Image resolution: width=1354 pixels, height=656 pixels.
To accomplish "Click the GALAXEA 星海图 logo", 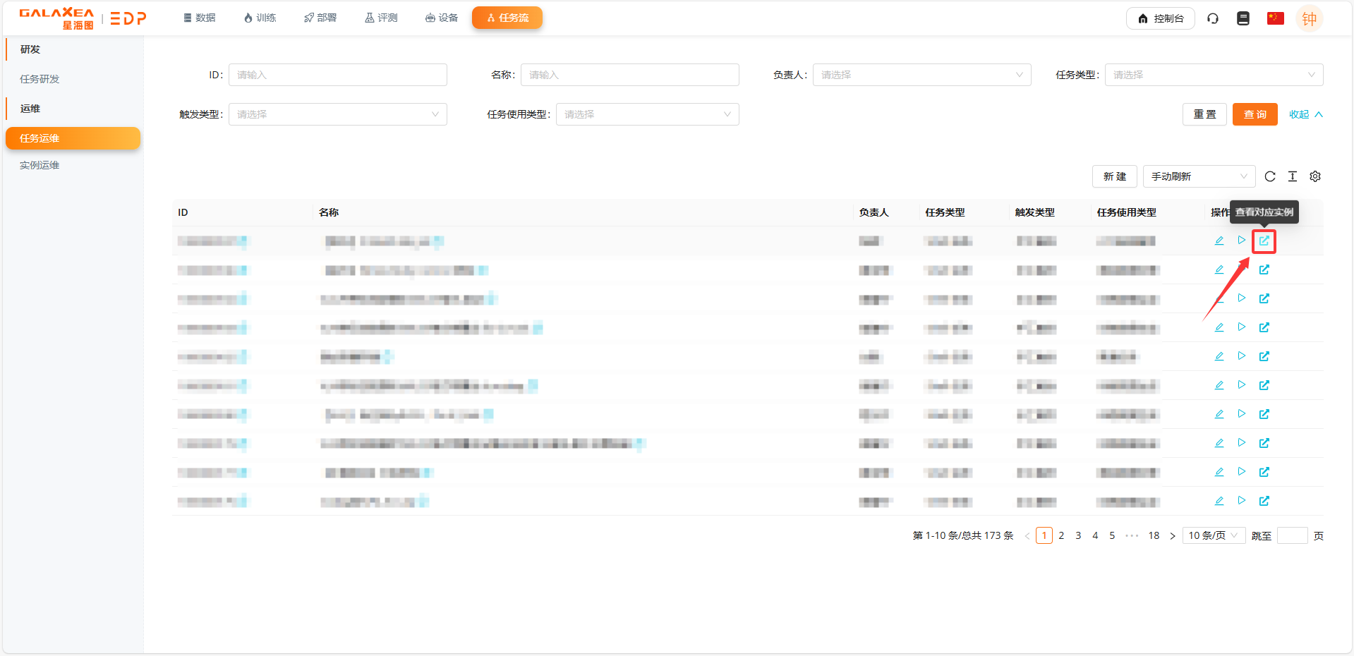I will click(x=56, y=18).
